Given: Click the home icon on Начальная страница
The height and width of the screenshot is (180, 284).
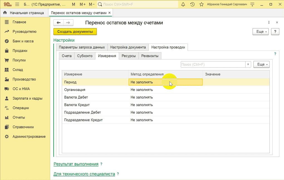Looking at the screenshot, I should (5, 13).
